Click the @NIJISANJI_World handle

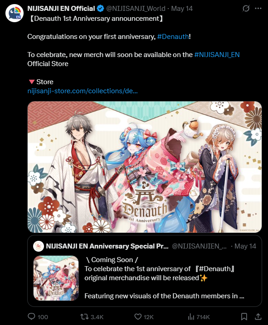click(136, 9)
